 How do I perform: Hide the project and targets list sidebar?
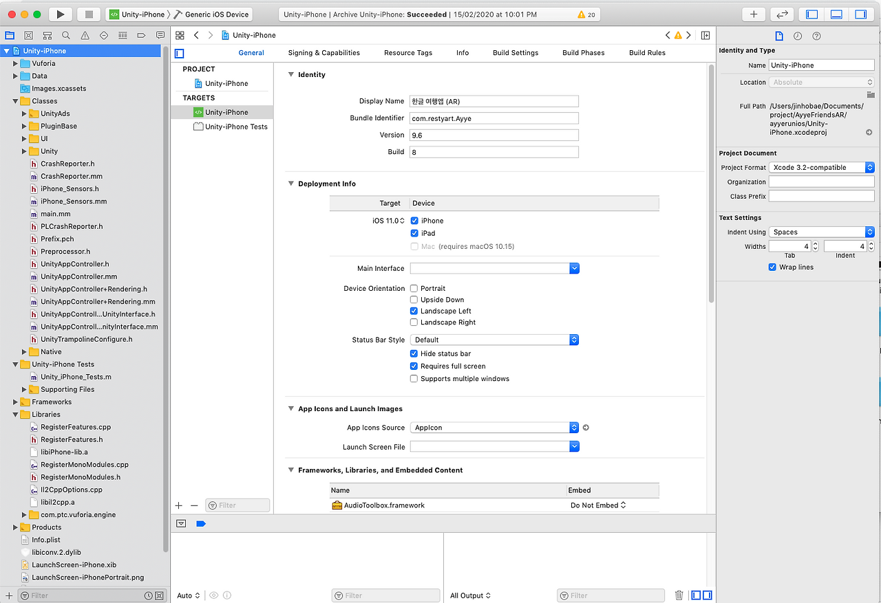180,53
